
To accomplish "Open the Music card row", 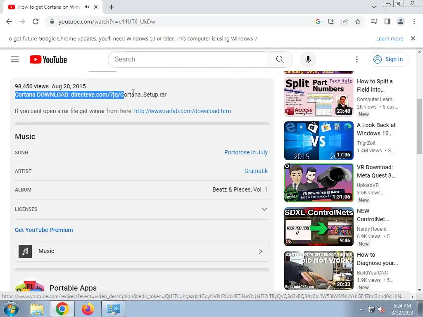I will (142, 251).
